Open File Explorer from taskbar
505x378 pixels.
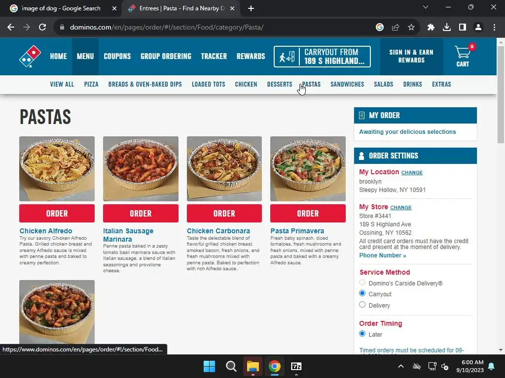tap(253, 366)
